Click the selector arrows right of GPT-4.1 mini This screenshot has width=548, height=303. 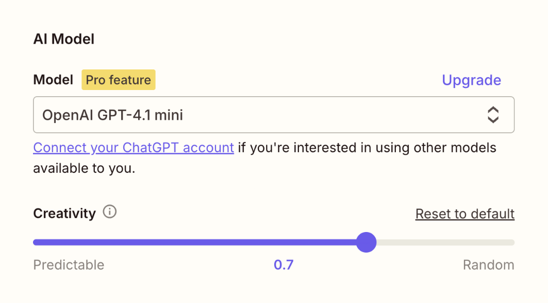click(x=493, y=115)
